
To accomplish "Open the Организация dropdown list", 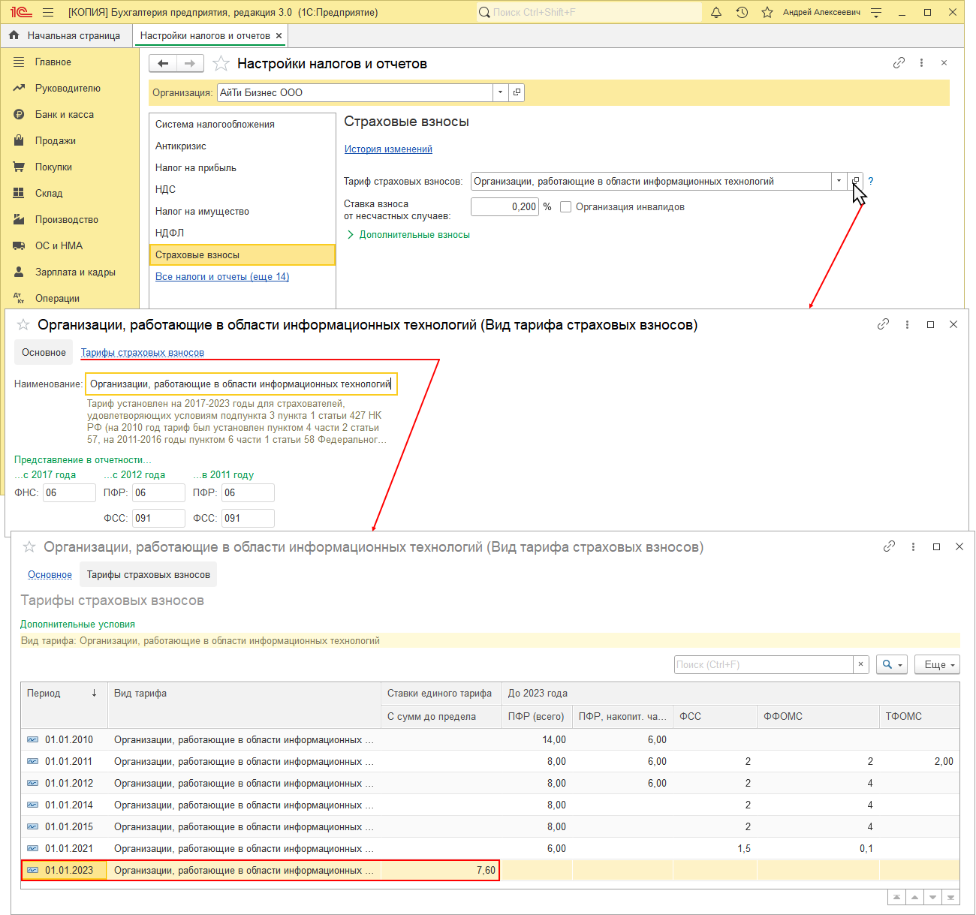I will tap(500, 92).
